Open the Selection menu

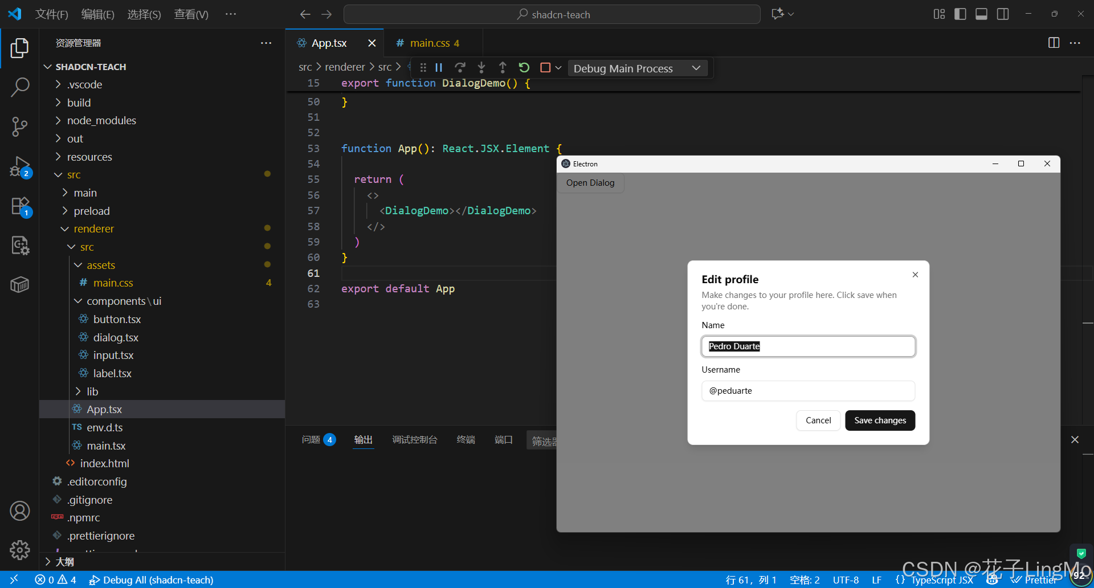pos(144,14)
